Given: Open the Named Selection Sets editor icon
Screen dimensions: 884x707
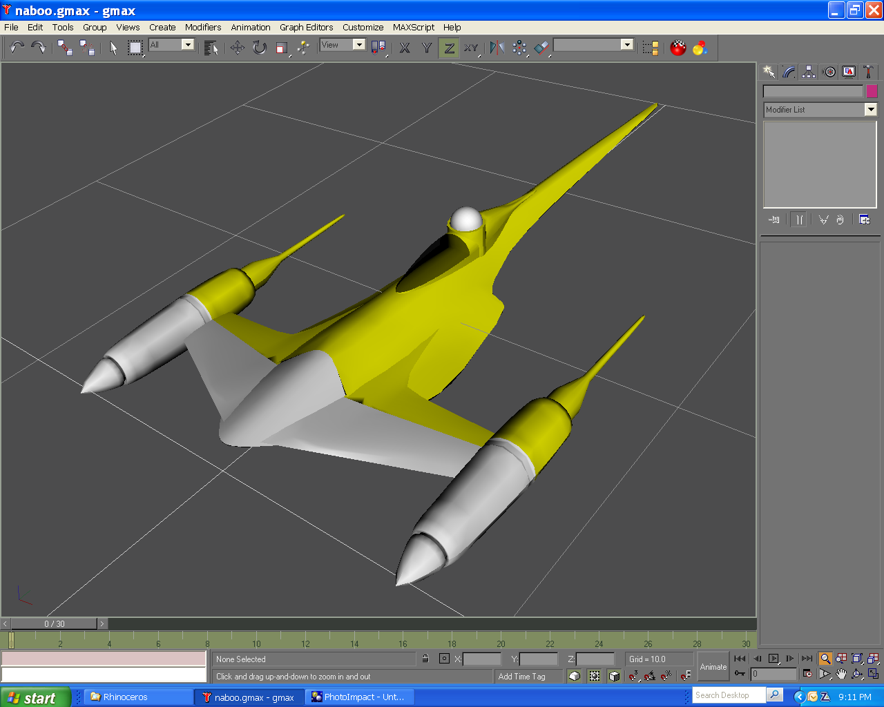Looking at the screenshot, I should click(651, 48).
